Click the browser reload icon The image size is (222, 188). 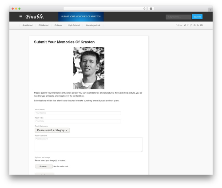point(144,9)
